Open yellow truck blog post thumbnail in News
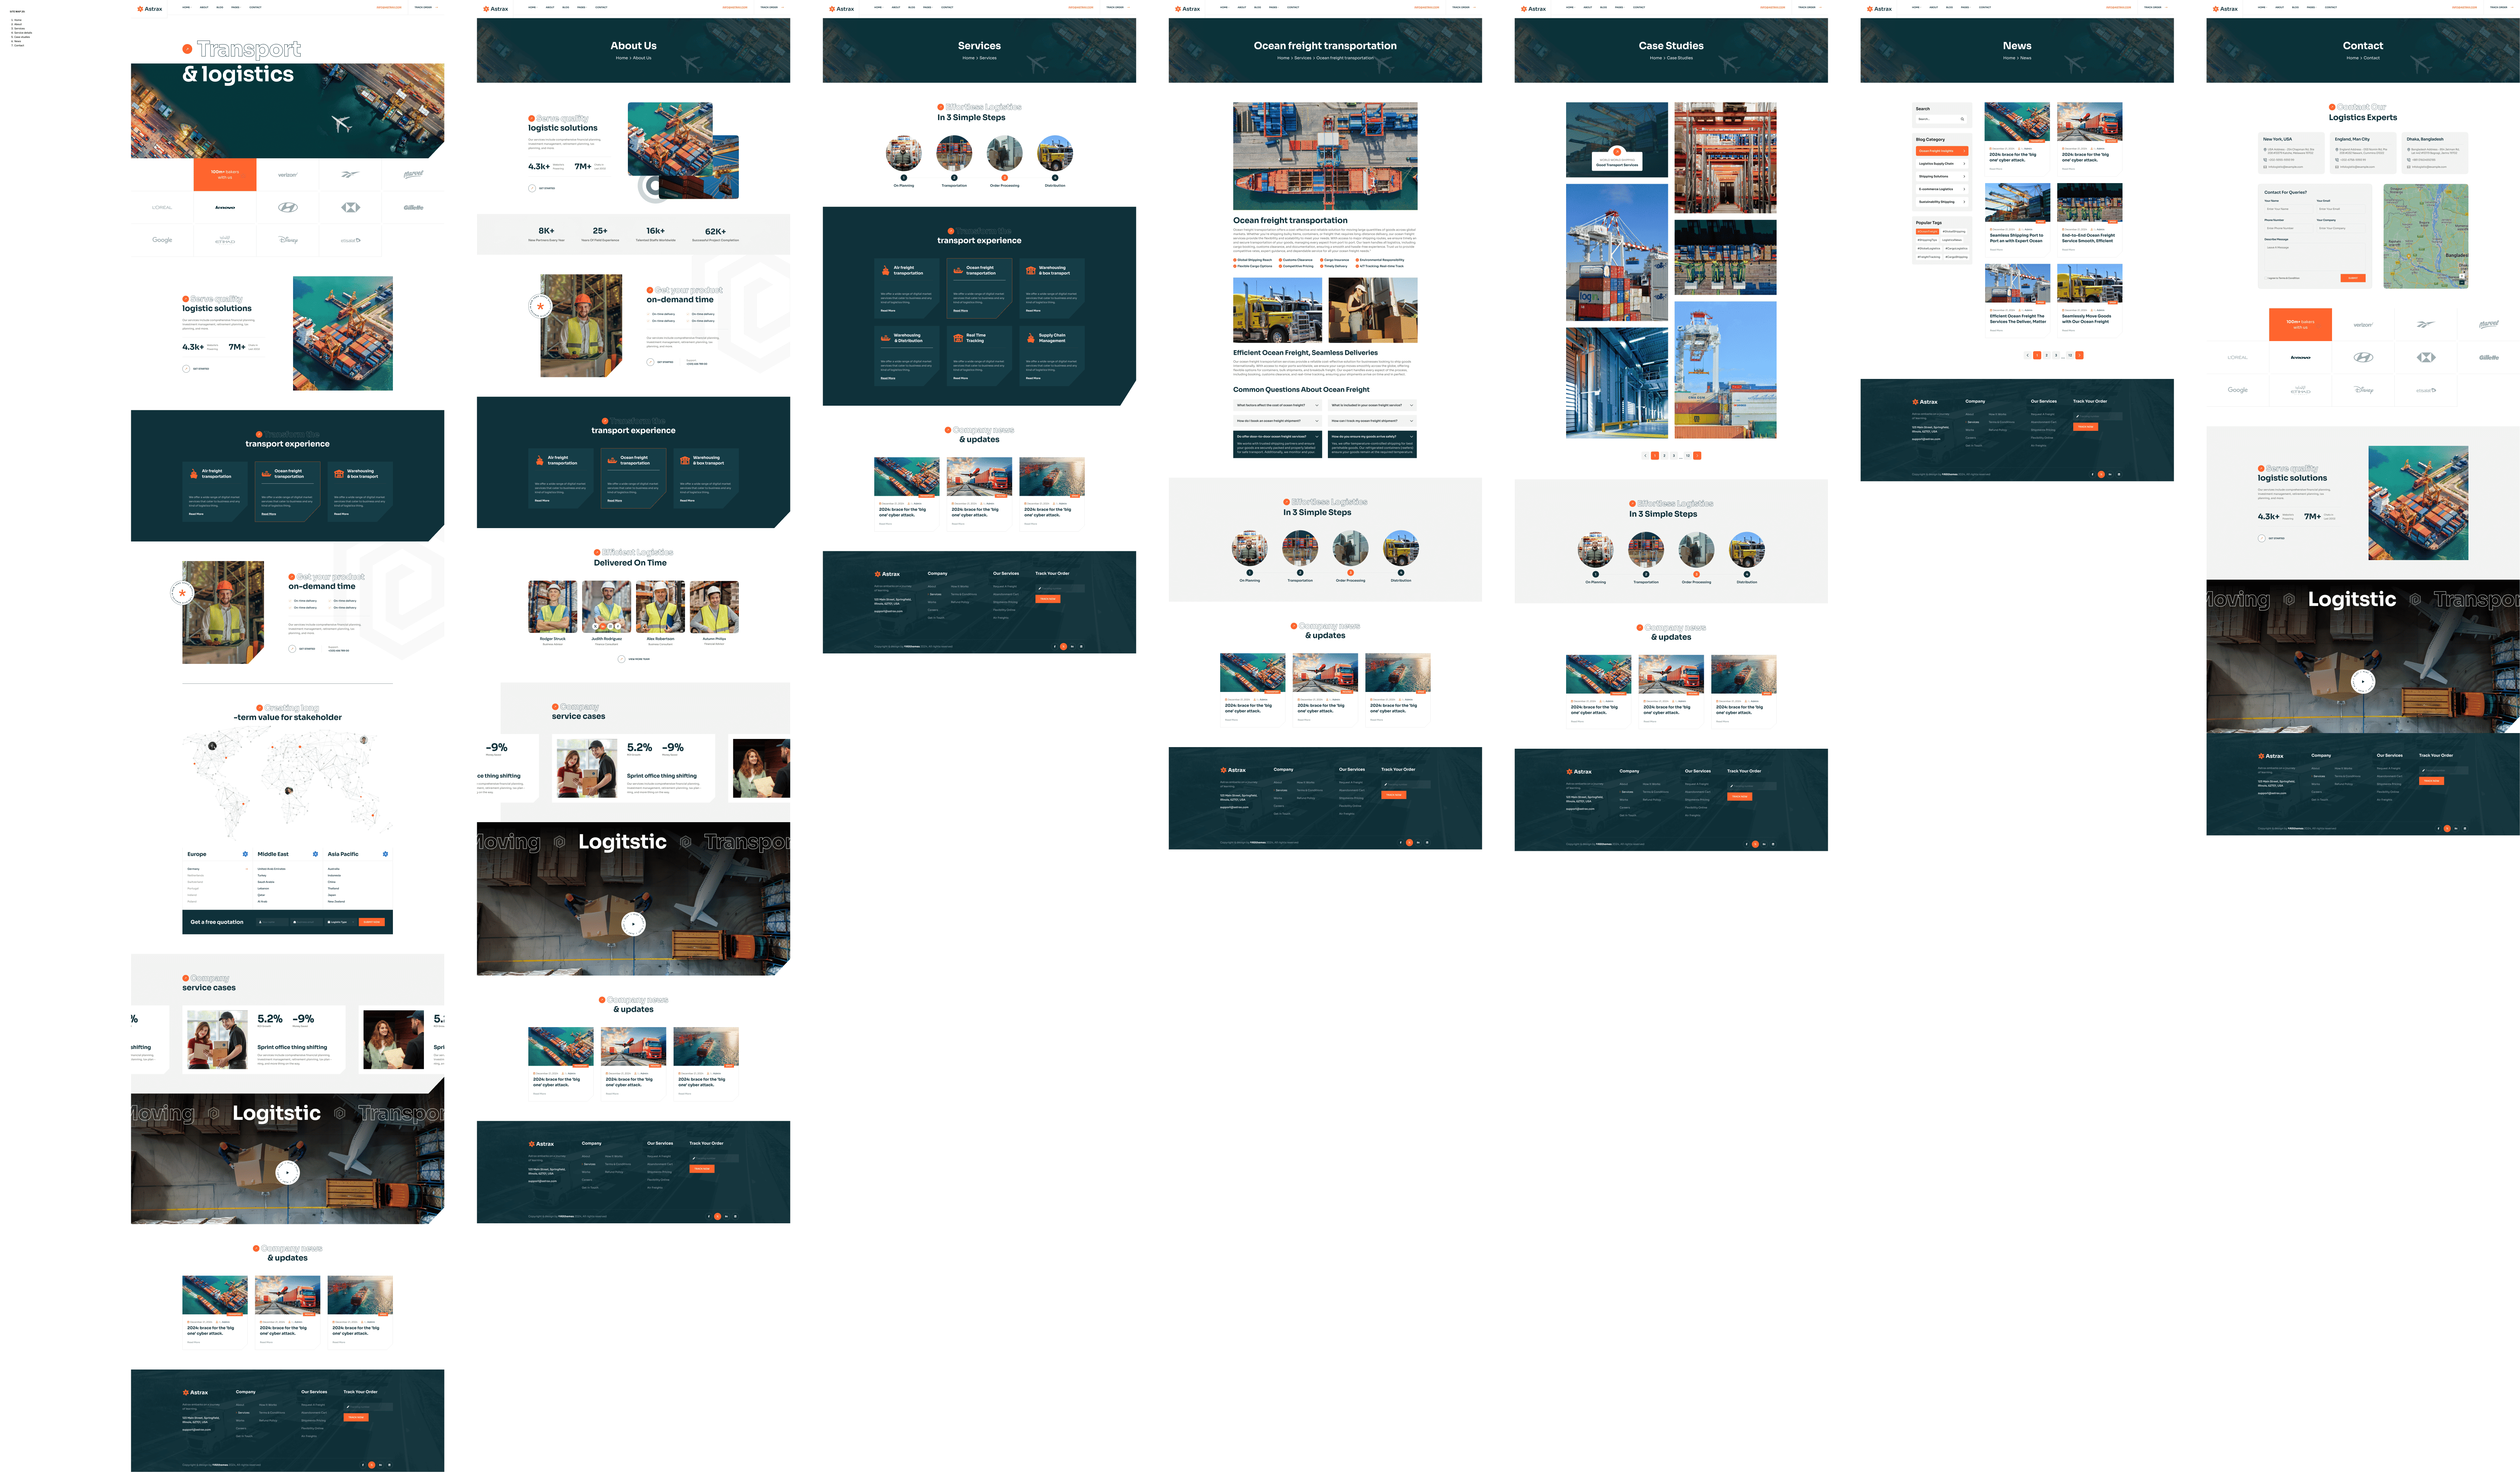Screen dimensions: 2520x1472 point(2090,283)
